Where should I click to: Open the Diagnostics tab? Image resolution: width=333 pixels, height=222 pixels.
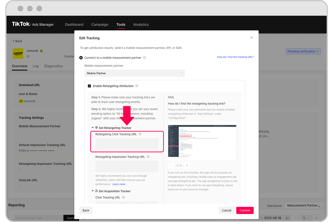(54, 66)
